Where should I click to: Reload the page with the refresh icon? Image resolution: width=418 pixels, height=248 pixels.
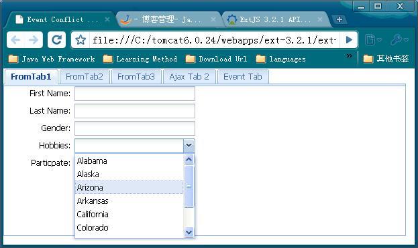click(56, 40)
